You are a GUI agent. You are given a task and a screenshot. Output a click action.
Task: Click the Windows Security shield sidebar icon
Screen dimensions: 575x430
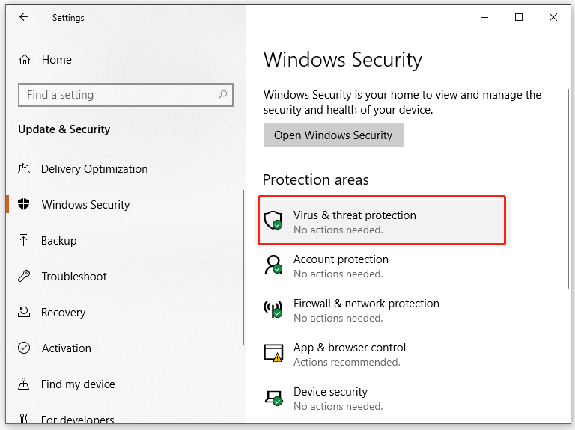pos(24,205)
